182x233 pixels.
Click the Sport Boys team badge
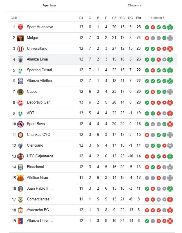21,124
